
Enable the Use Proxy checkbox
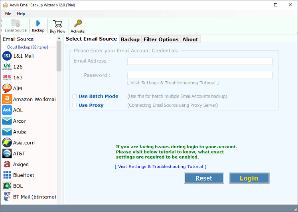click(x=75, y=105)
